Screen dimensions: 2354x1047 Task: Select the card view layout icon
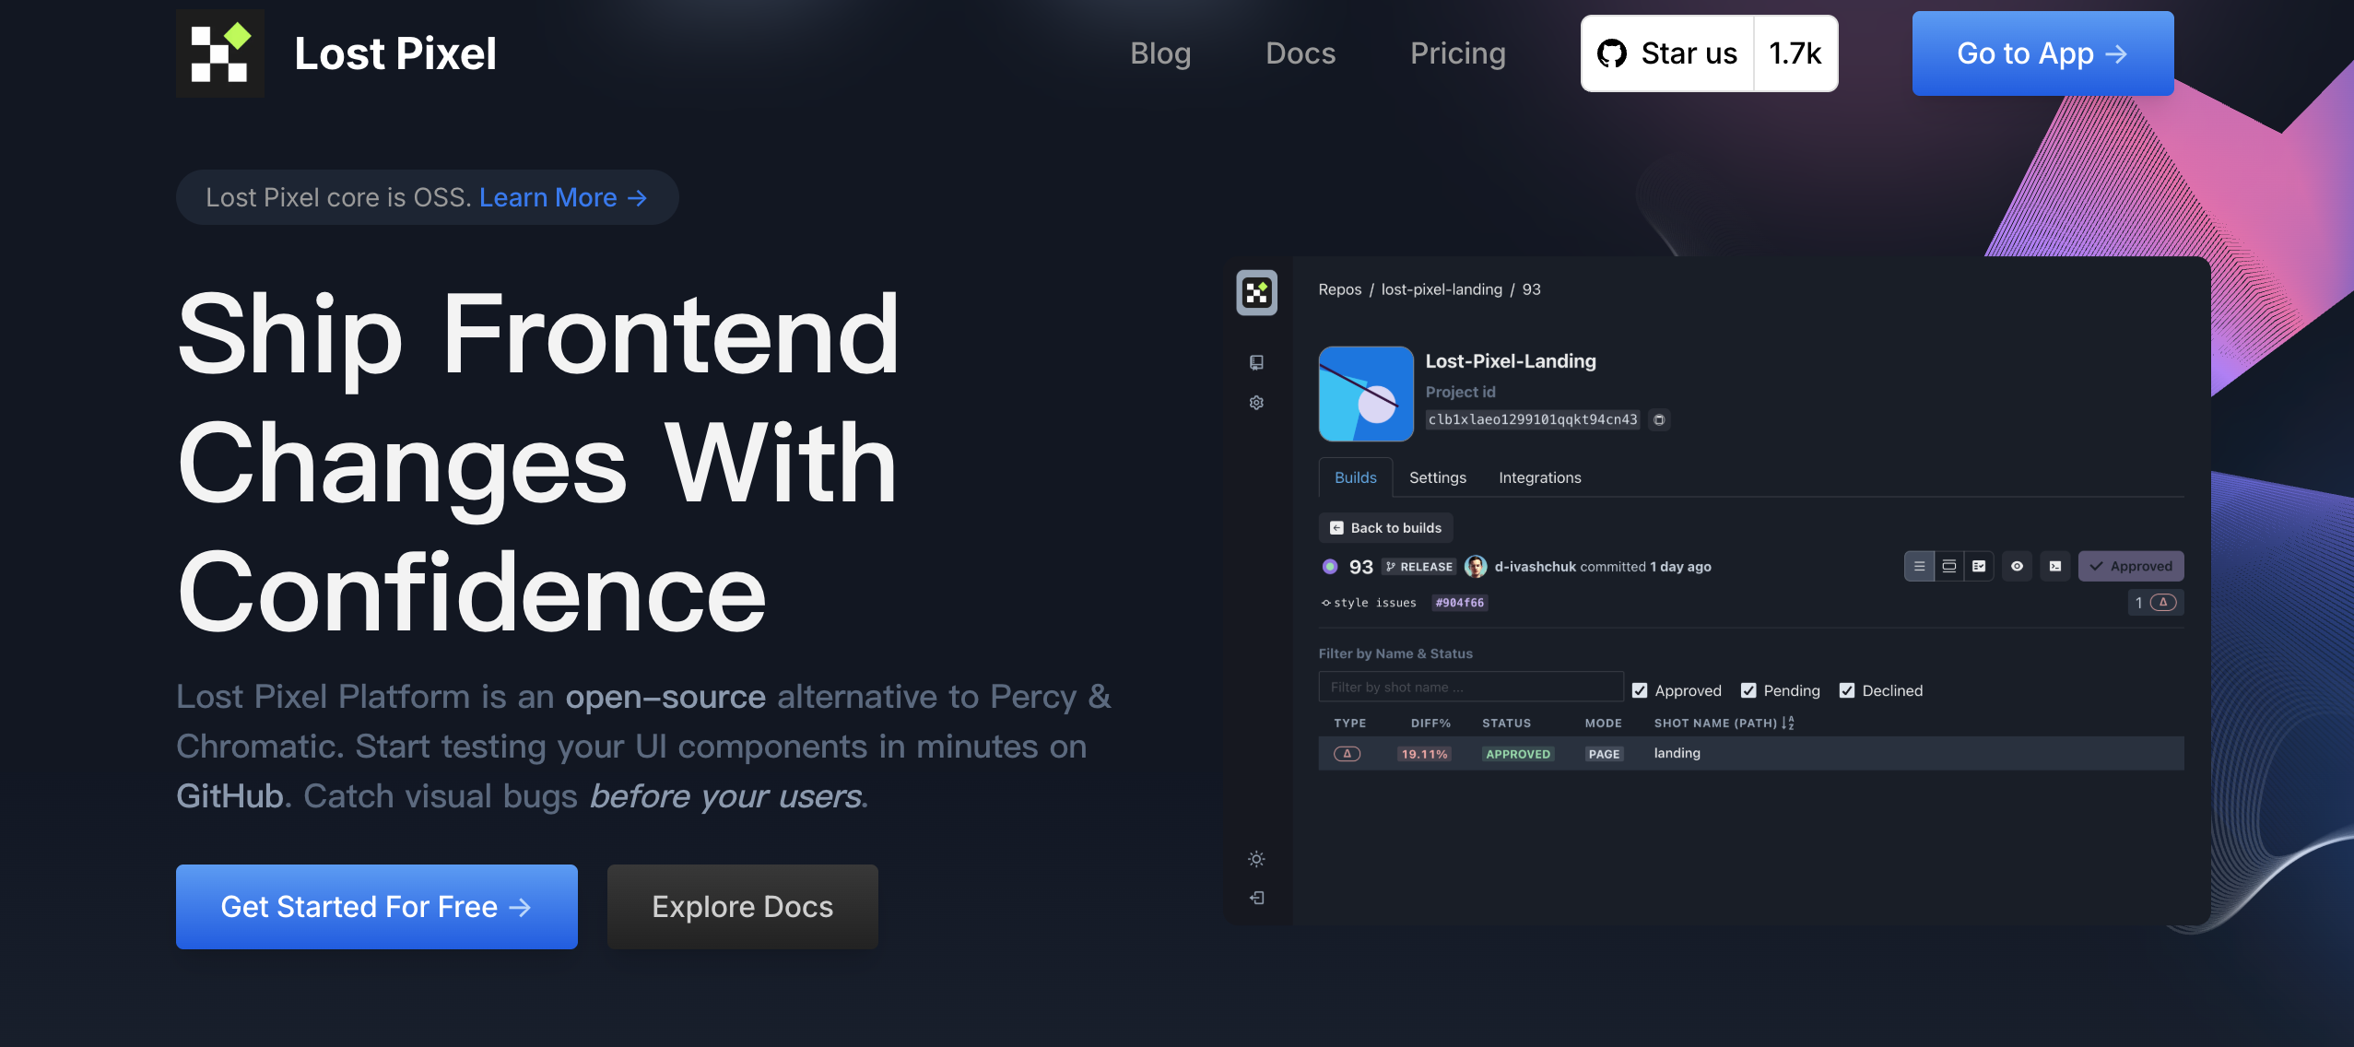[1948, 567]
